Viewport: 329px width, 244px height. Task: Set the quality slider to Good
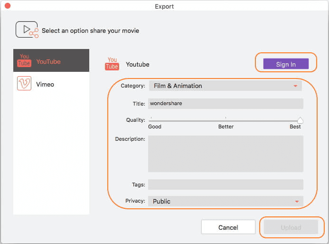click(151, 120)
